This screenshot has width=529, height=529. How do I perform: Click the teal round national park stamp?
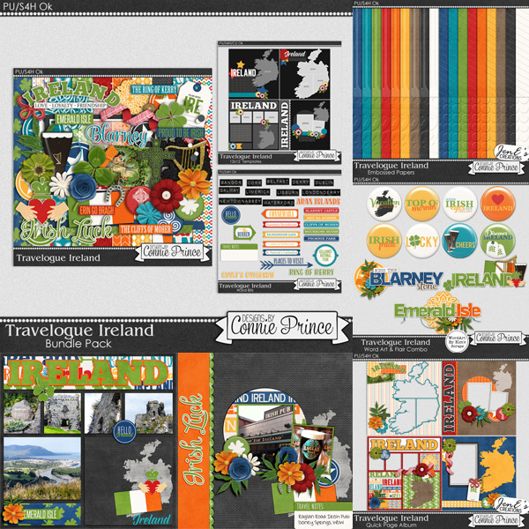pyautogui.click(x=324, y=256)
